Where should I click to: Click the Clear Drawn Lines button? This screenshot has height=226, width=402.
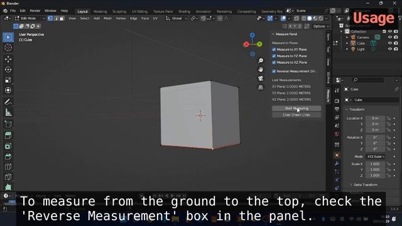[x=296, y=115]
